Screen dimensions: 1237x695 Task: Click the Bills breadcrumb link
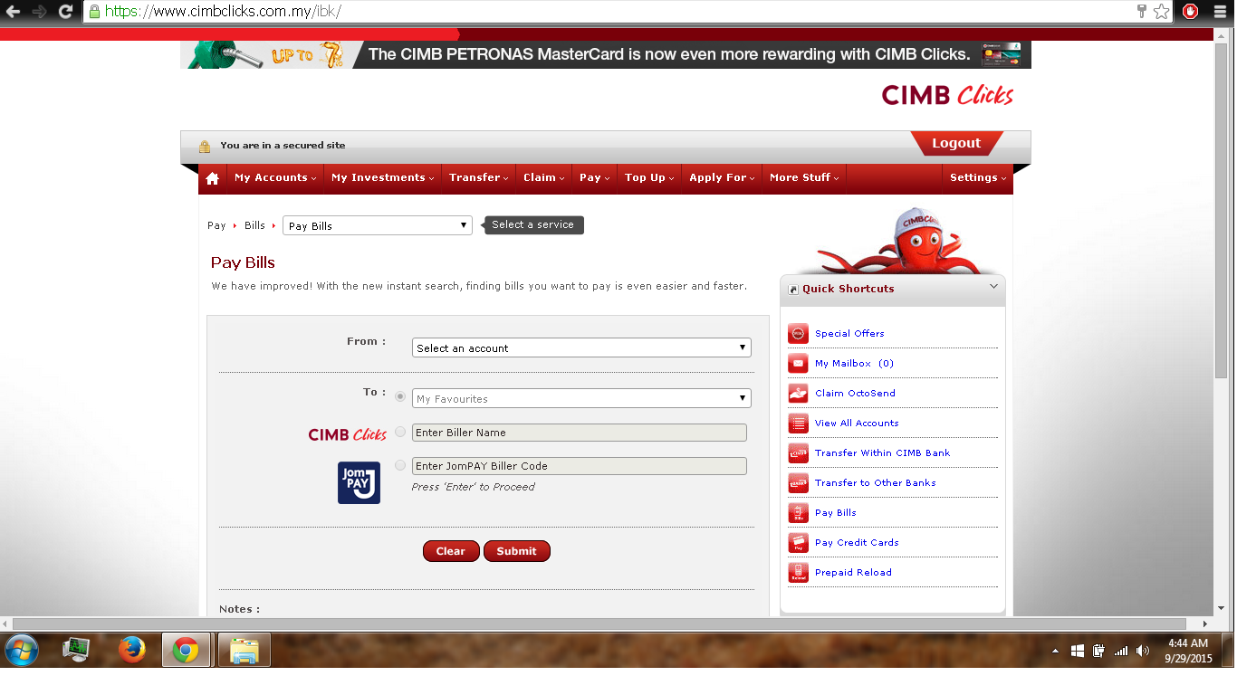click(254, 226)
